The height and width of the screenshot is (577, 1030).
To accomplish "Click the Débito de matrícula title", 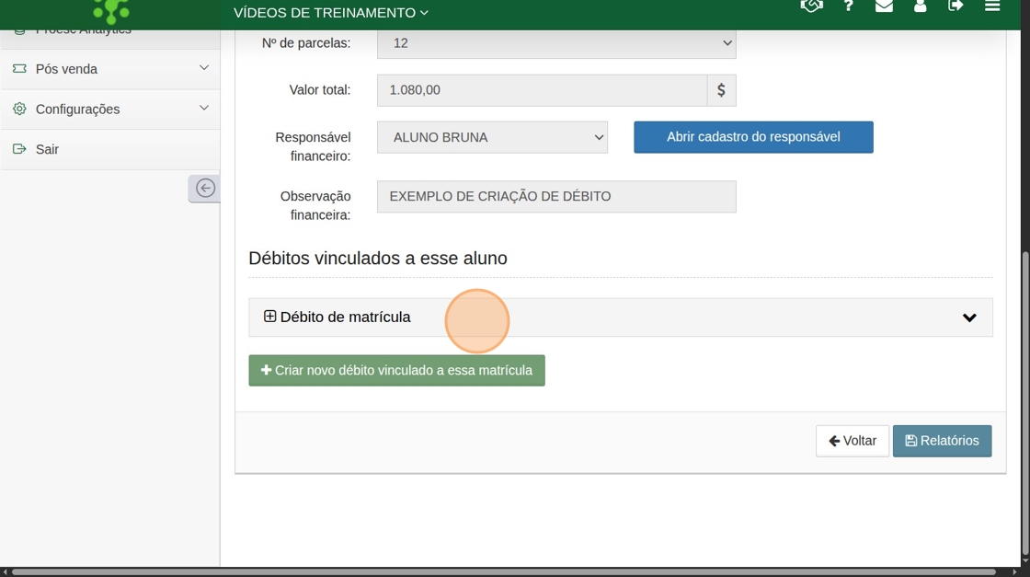I will [346, 317].
